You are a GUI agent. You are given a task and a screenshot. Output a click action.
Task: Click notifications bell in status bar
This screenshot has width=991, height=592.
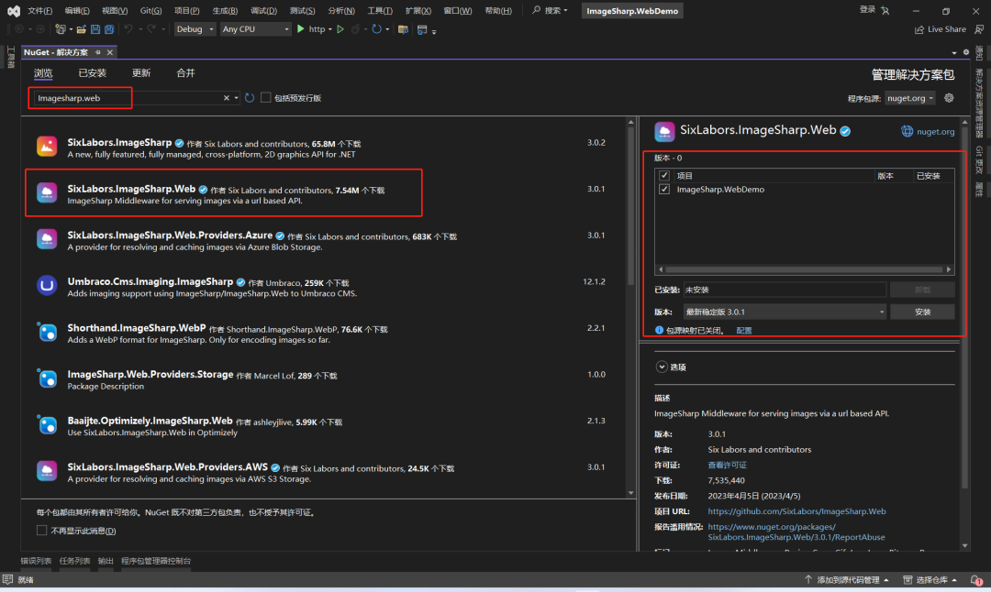976,580
